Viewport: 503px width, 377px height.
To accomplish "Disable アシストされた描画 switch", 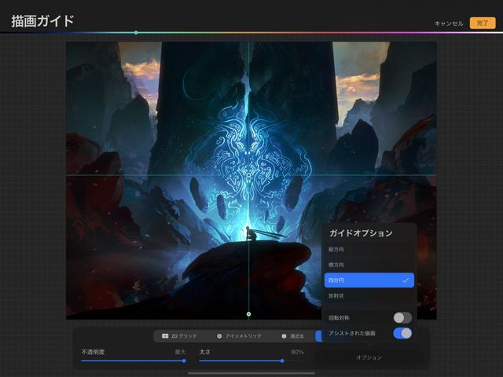I will (402, 333).
